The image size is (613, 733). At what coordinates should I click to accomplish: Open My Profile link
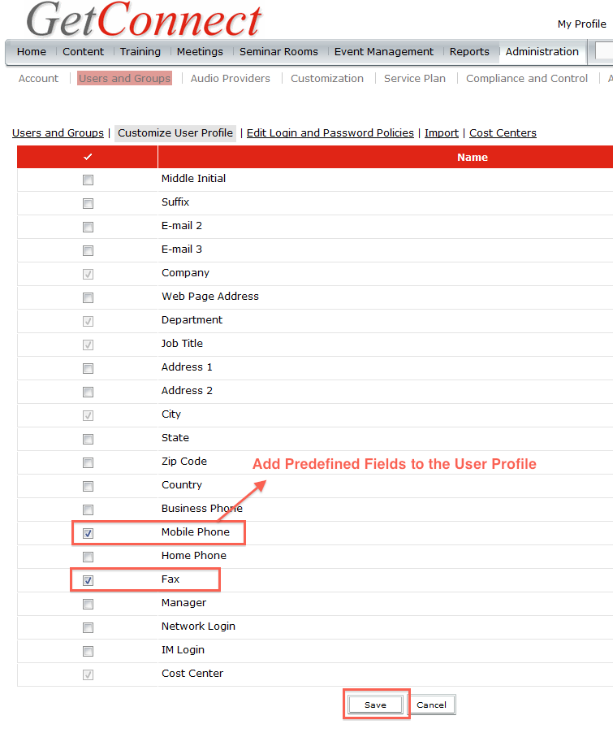(x=581, y=24)
